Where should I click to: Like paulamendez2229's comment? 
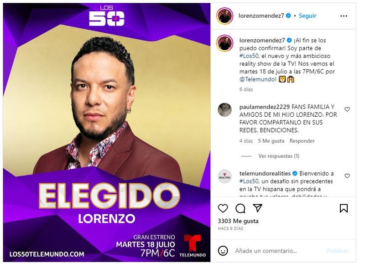(347, 109)
